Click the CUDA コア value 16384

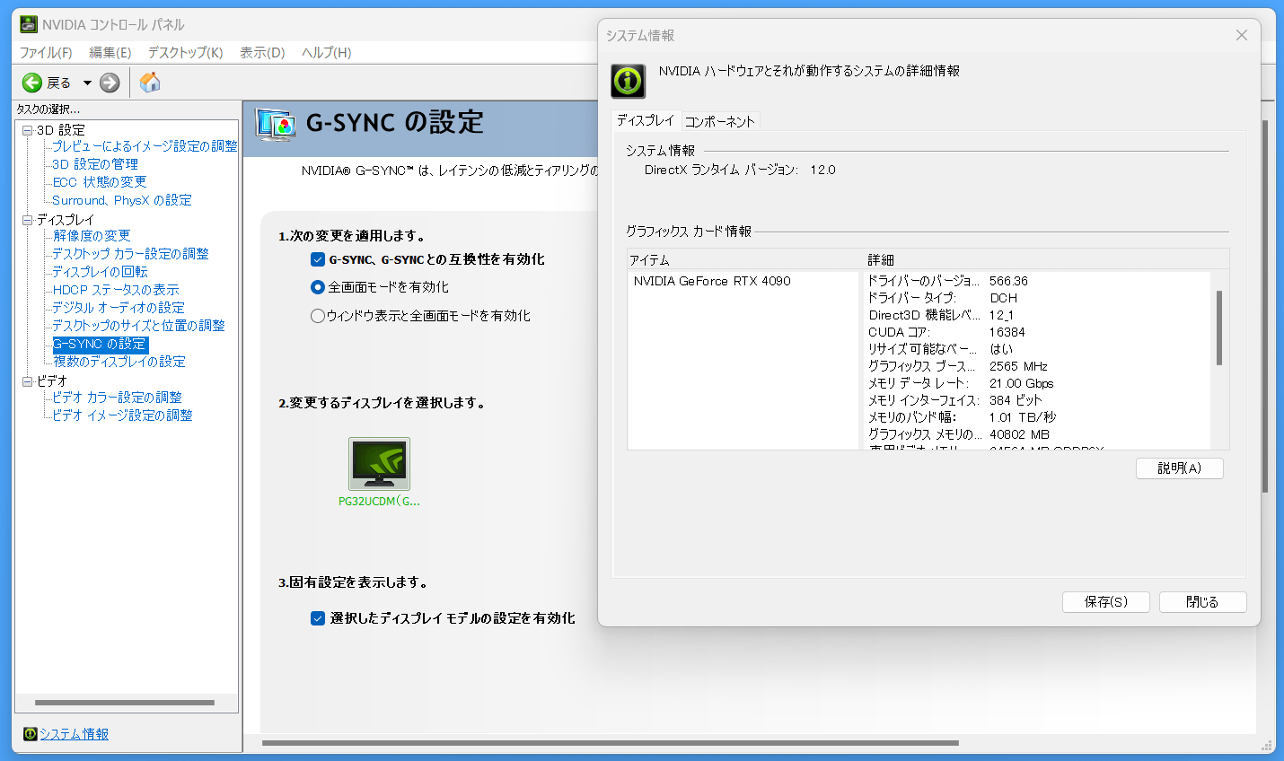click(x=1007, y=332)
